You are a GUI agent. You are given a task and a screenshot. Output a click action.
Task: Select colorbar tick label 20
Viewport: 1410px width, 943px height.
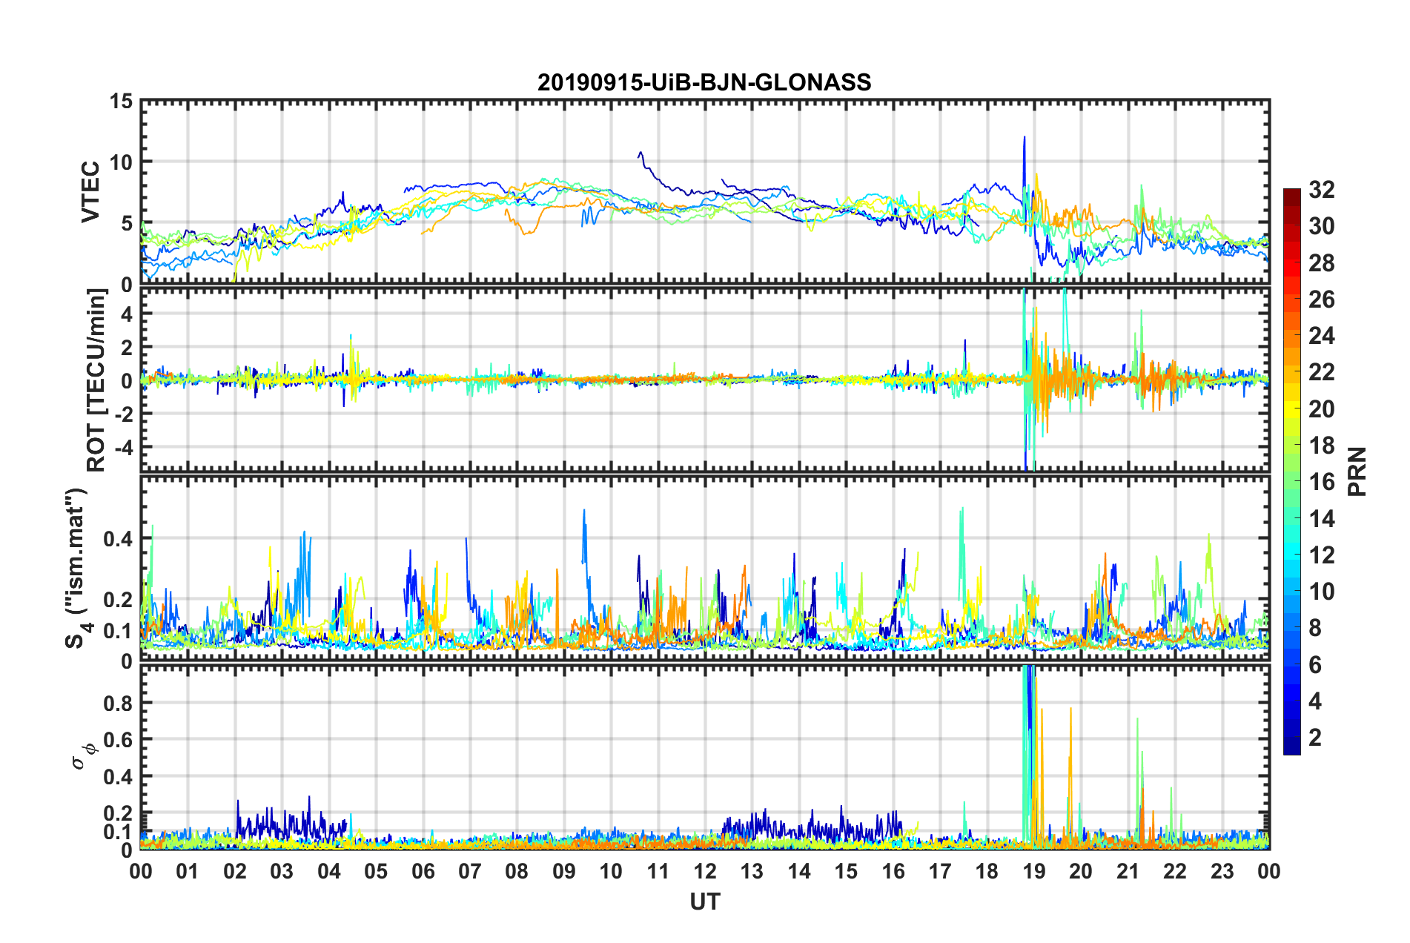[1322, 409]
